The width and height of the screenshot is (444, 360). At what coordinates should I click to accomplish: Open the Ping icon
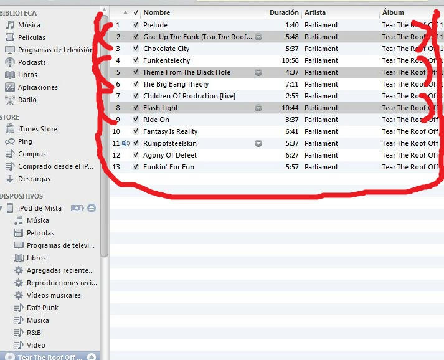(x=10, y=141)
